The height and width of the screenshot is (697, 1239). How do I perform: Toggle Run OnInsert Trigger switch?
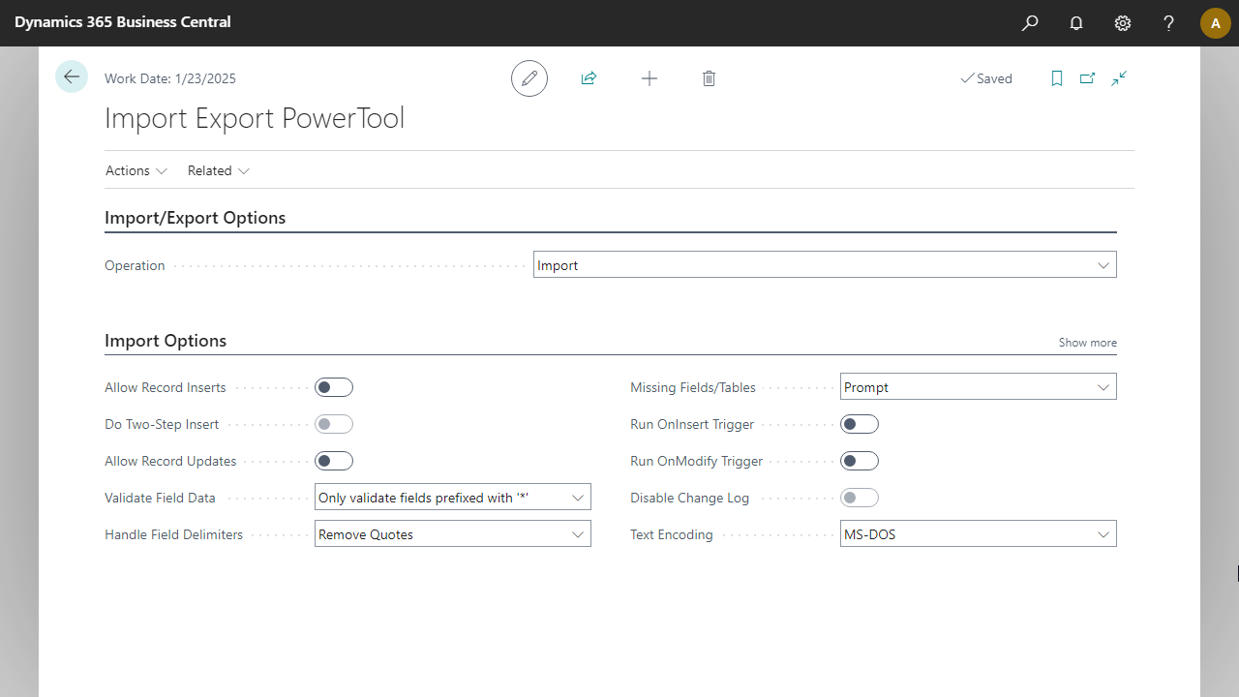[x=860, y=424]
